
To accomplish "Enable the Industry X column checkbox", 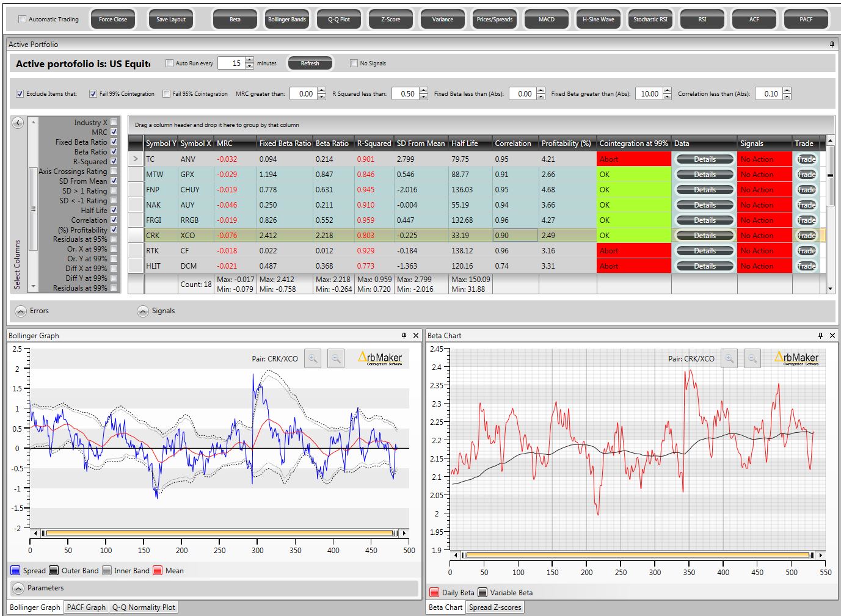I will click(x=114, y=122).
